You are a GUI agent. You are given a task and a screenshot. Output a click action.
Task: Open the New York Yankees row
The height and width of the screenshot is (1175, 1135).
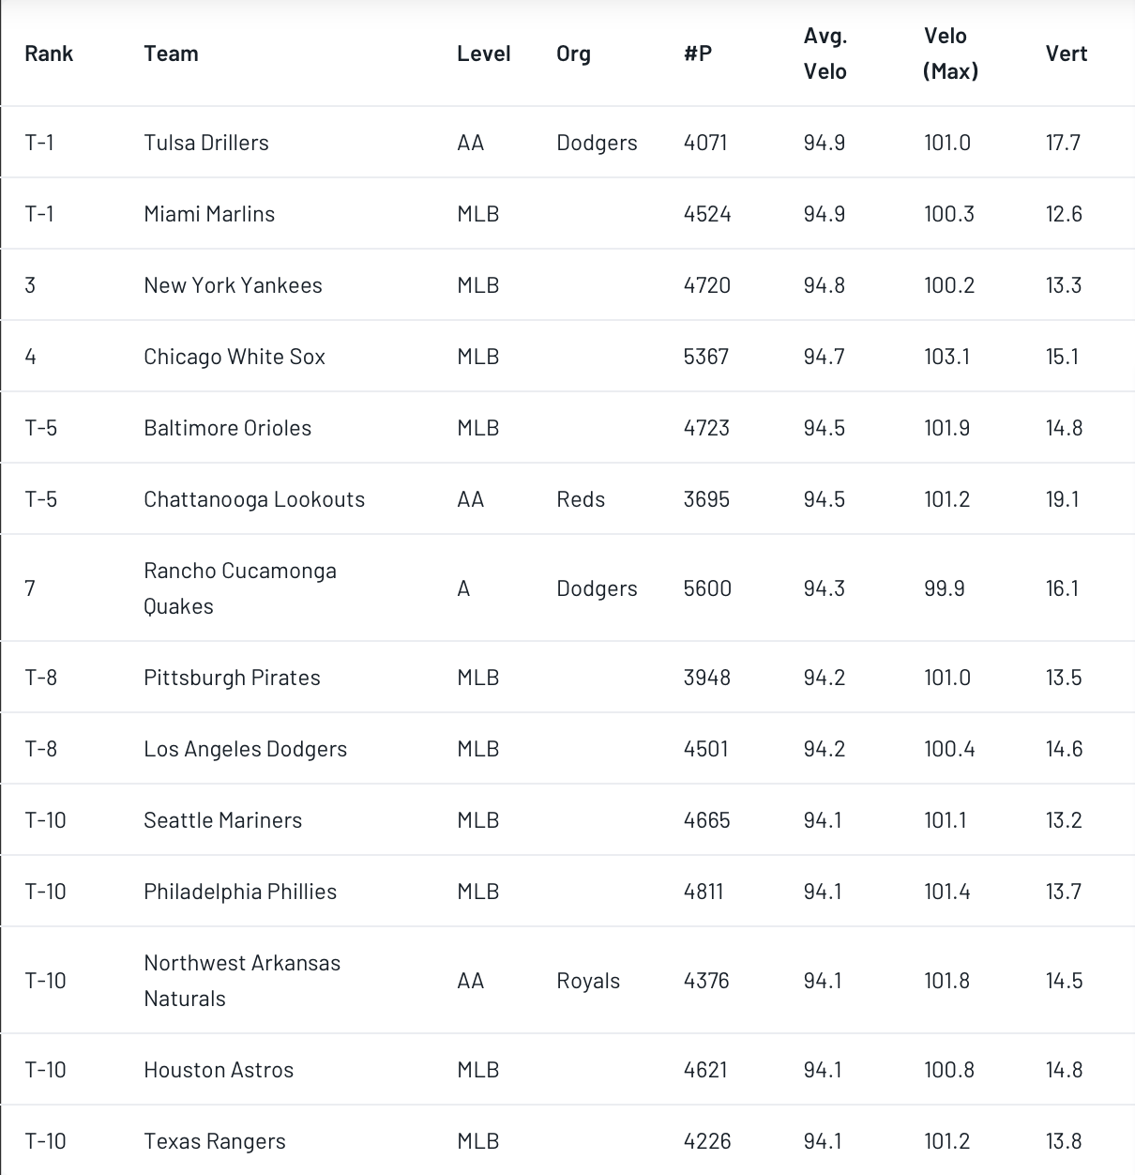coord(567,285)
